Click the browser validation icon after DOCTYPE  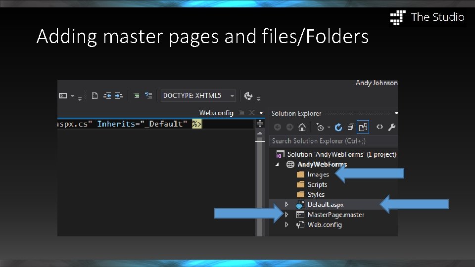[x=248, y=95]
